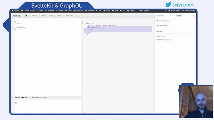Click the hello field in query editor
The image size is (214, 120).
[19, 24]
